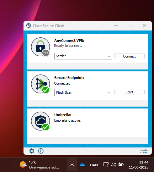Viewport: 154px width, 172px height.
Task: Close the Cisco Secure Client window
Action: (145, 26)
